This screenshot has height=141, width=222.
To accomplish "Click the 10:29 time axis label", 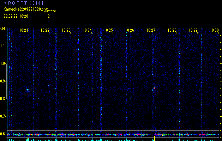I will pos(193,30).
